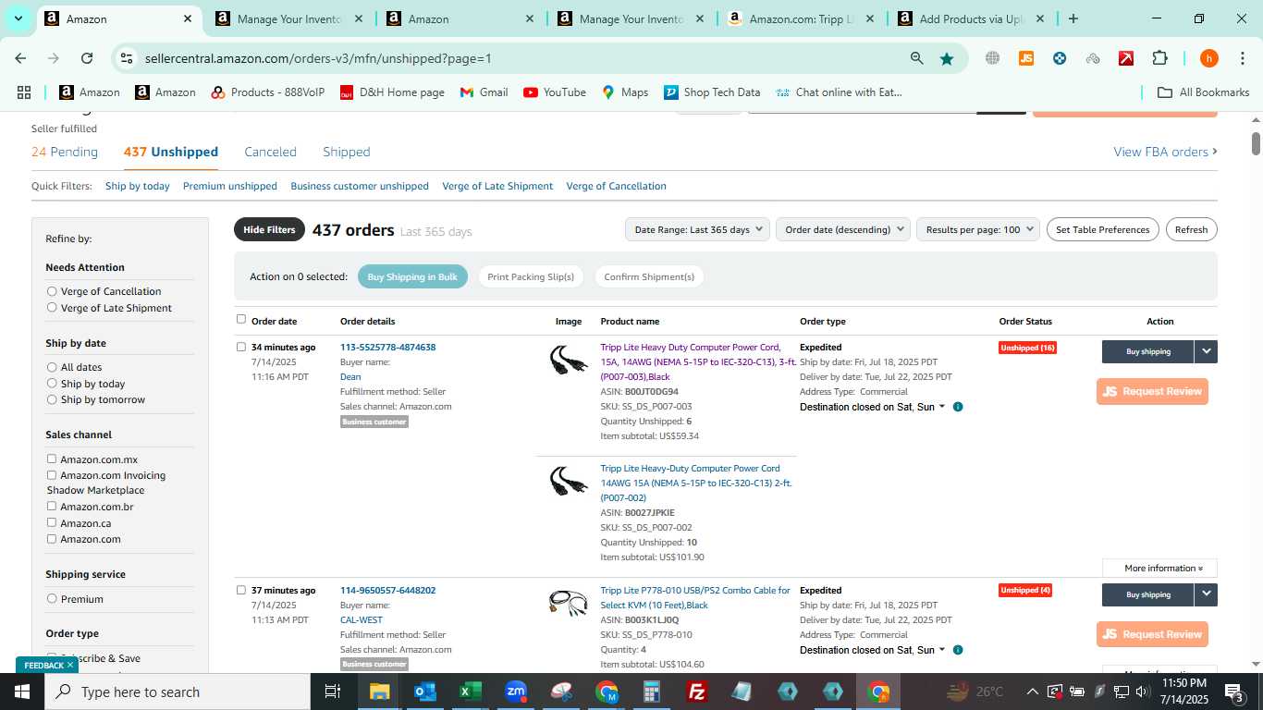Open Excel from the taskbar

(471, 692)
